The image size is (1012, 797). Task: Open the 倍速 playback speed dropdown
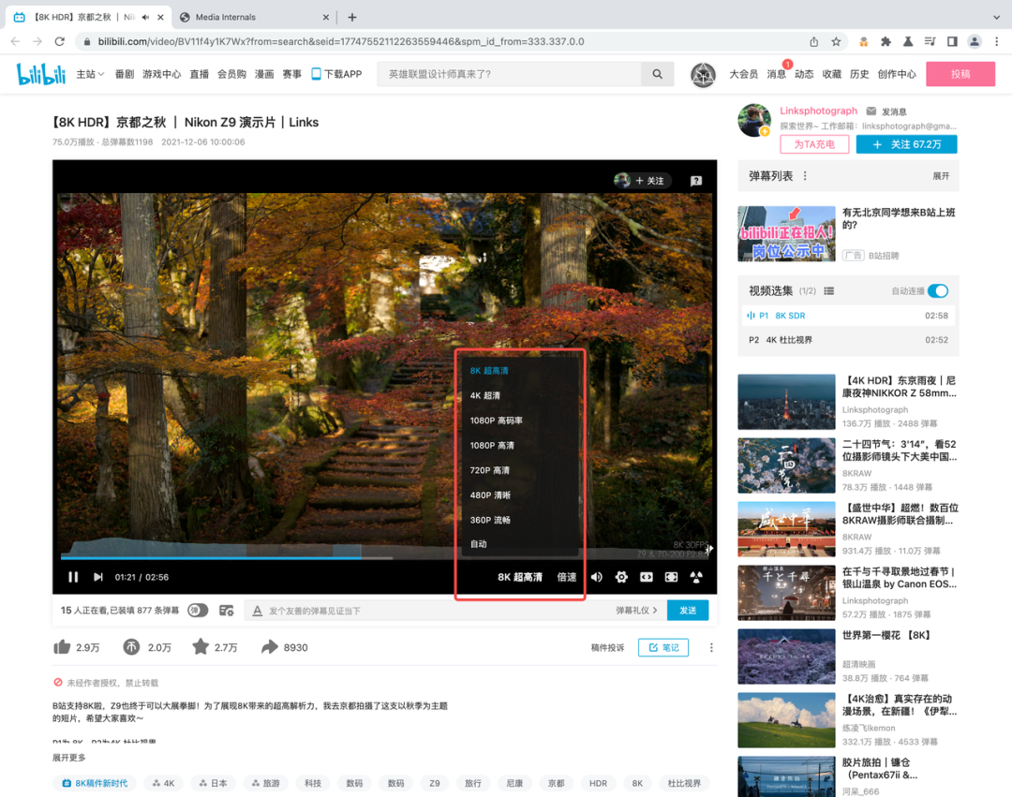[x=566, y=577]
